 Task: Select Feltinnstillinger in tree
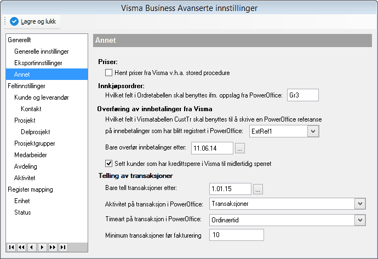tap(26, 86)
